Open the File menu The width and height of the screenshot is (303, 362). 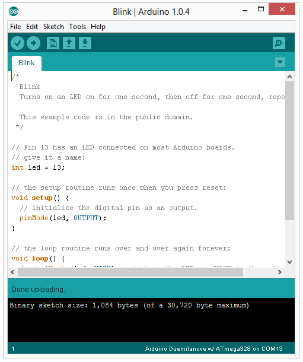pos(15,27)
